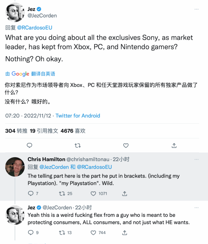Open Chris Hamilton's profile picture
This screenshot has height=244, width=208.
(x=15, y=167)
